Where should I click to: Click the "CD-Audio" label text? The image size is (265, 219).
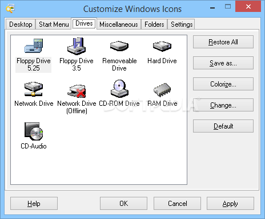point(34,146)
